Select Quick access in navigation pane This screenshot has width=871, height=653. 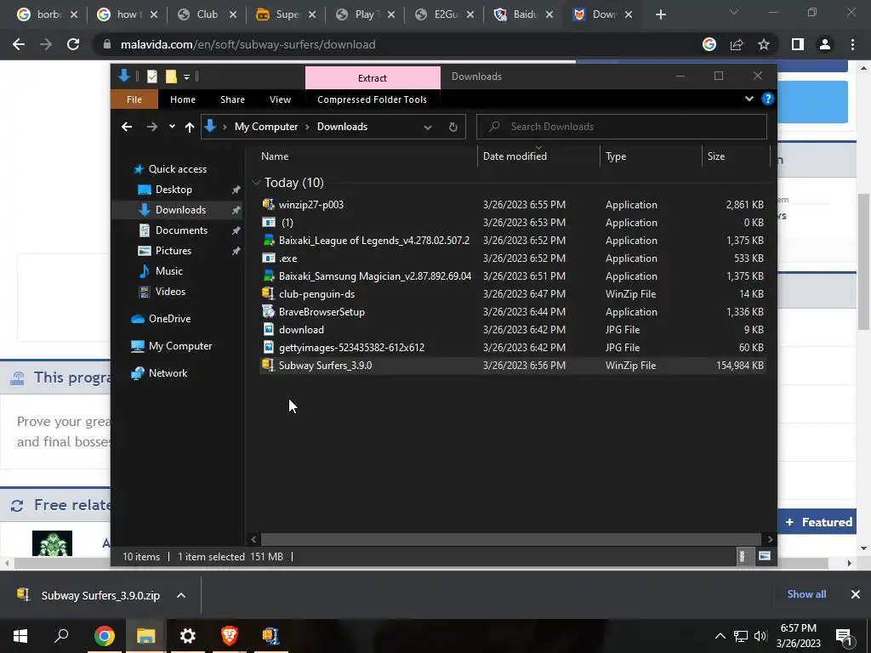(177, 169)
